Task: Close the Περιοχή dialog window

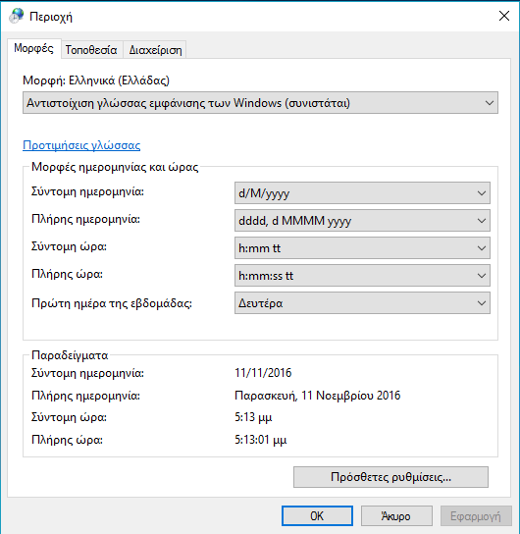Action: 504,16
